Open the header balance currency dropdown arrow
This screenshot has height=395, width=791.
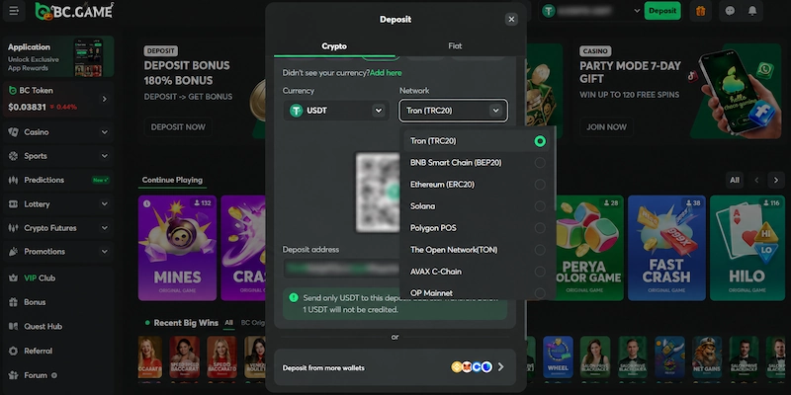pos(637,11)
